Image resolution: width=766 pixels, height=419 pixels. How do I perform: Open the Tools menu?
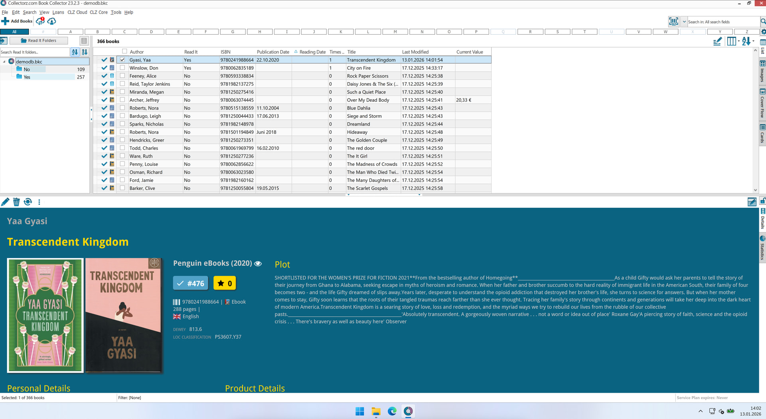(x=116, y=12)
